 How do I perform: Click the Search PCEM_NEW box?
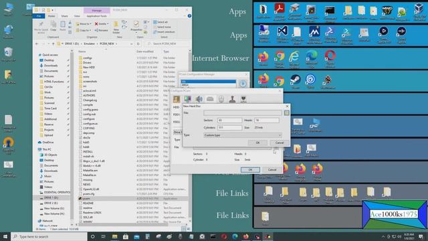coord(167,44)
